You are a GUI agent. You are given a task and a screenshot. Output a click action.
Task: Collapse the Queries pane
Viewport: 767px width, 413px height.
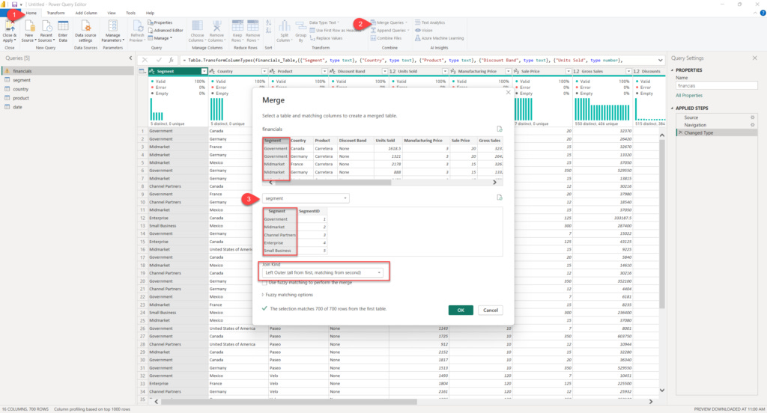click(130, 58)
